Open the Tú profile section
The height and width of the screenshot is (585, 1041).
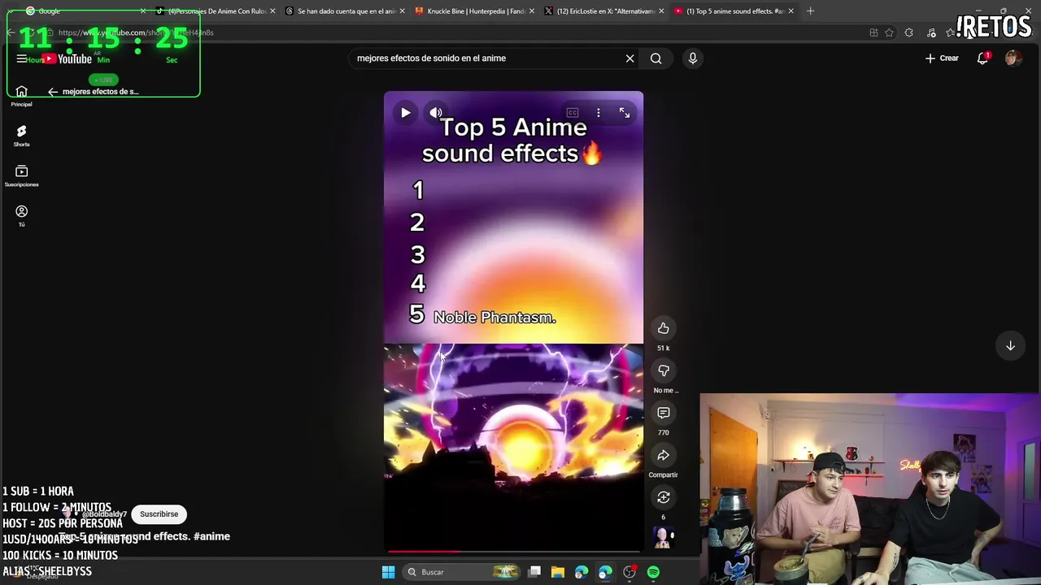[x=21, y=216]
